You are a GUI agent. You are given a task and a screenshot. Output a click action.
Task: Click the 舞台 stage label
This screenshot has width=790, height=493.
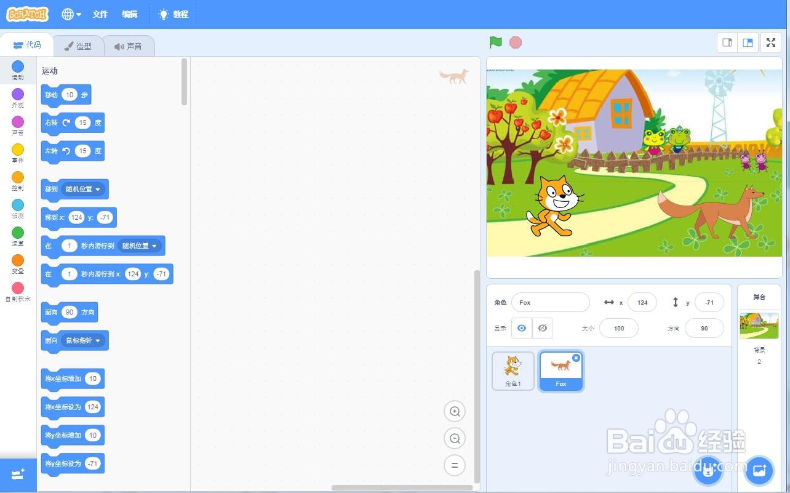pos(759,297)
